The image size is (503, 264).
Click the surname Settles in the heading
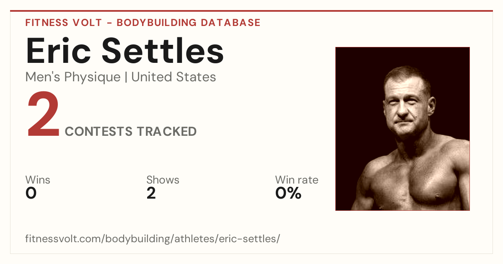[x=163, y=50]
